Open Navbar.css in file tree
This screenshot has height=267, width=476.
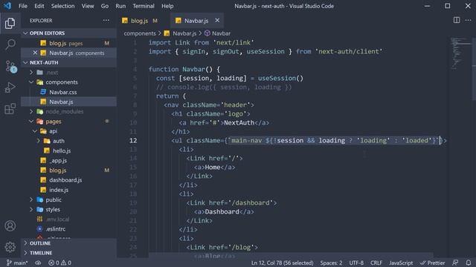(68, 92)
